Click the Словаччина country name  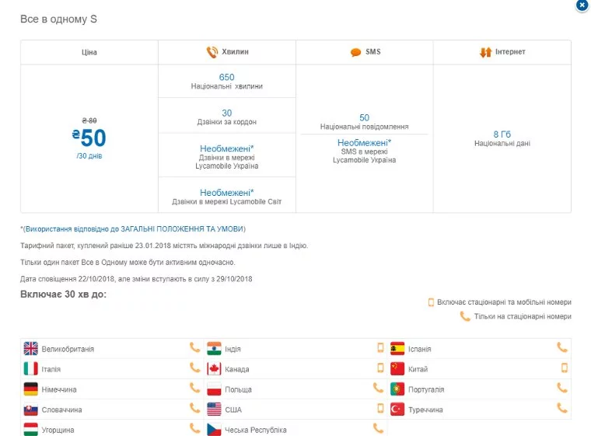61,410
